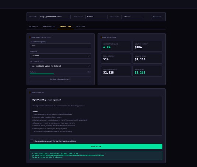The width and height of the screenshot is (197, 167).
Task: Edit the Mistral model field
Action: pos(96,17)
